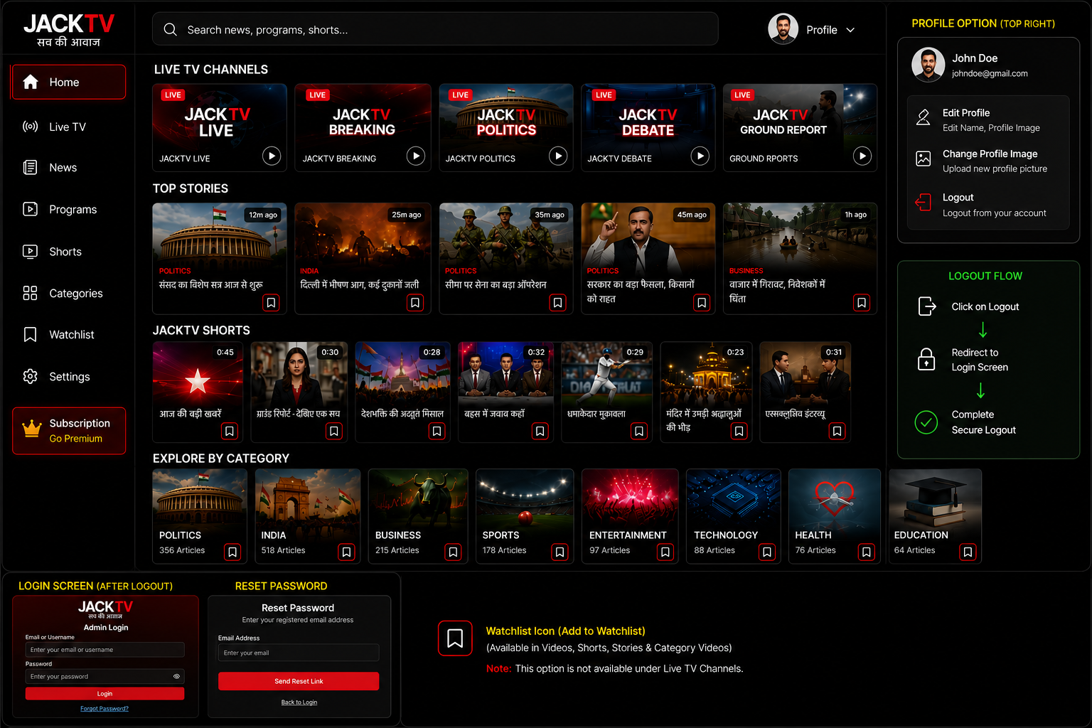The image size is (1092, 728).
Task: Open the Forgot Password link
Action: click(x=105, y=709)
